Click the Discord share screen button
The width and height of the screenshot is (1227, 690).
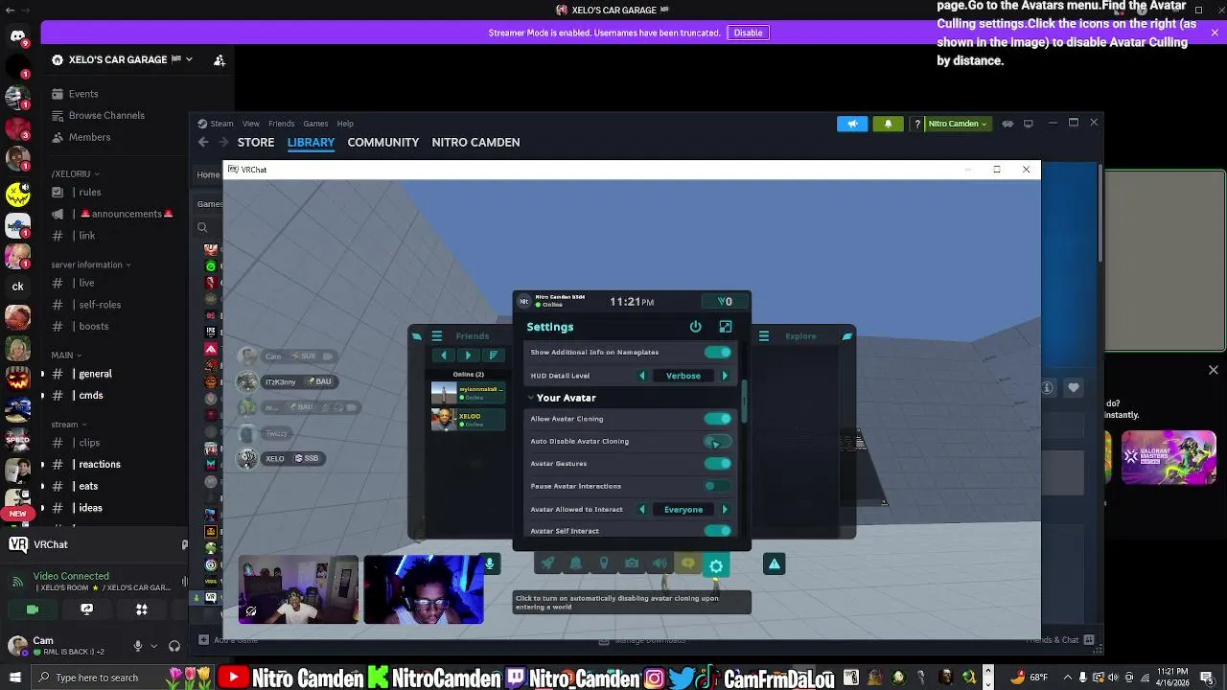(x=86, y=609)
